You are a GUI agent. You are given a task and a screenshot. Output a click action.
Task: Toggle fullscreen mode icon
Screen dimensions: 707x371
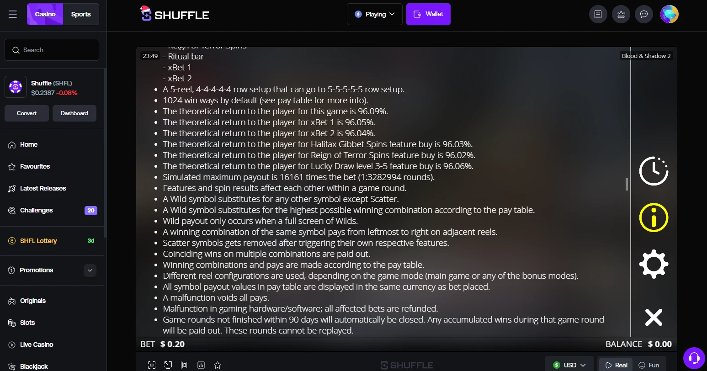(152, 365)
